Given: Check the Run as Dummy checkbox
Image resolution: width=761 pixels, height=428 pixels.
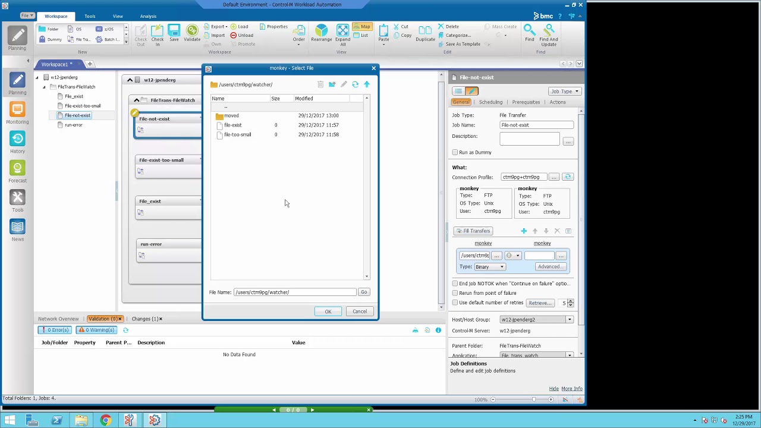Looking at the screenshot, I should coord(455,152).
